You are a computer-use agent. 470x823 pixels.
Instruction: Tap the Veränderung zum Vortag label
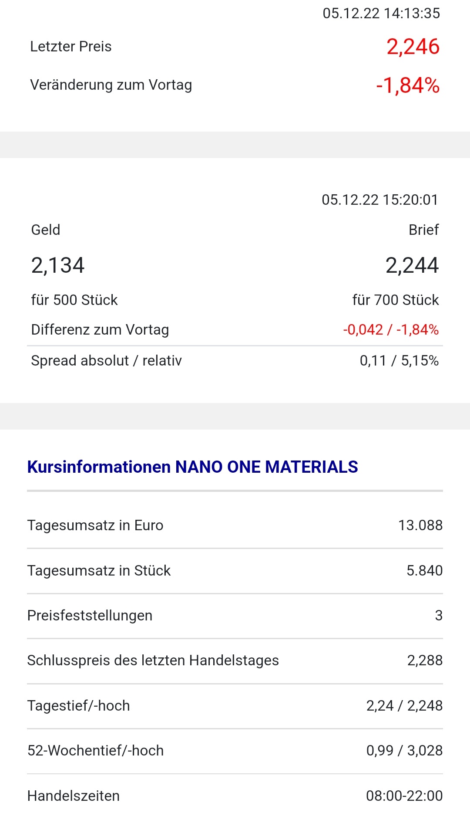click(111, 85)
